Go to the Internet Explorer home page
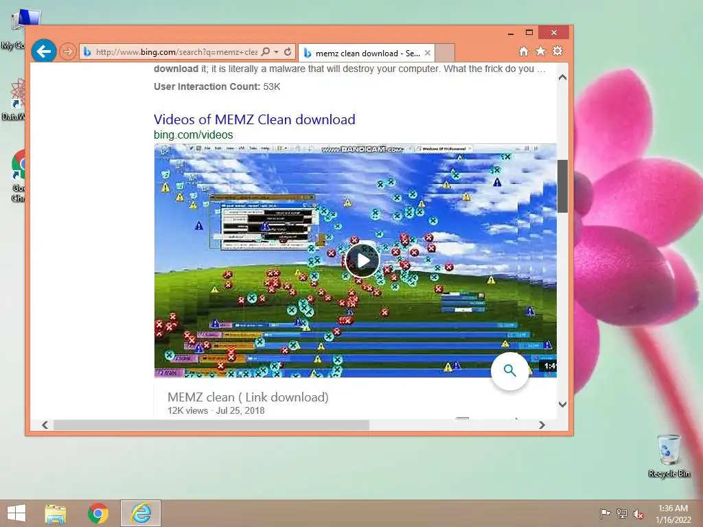Image resolution: width=703 pixels, height=527 pixels. (524, 51)
